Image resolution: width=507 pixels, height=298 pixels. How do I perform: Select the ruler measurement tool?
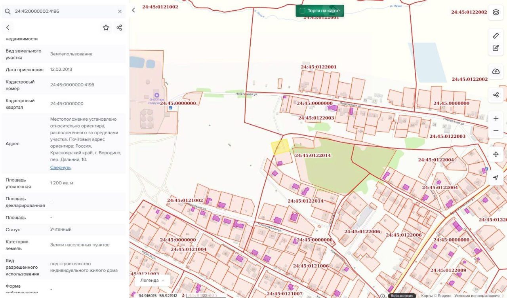496,36
